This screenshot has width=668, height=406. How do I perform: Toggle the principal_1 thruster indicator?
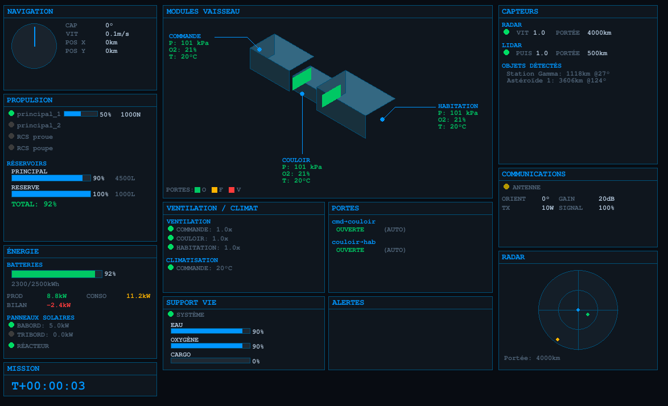11,114
